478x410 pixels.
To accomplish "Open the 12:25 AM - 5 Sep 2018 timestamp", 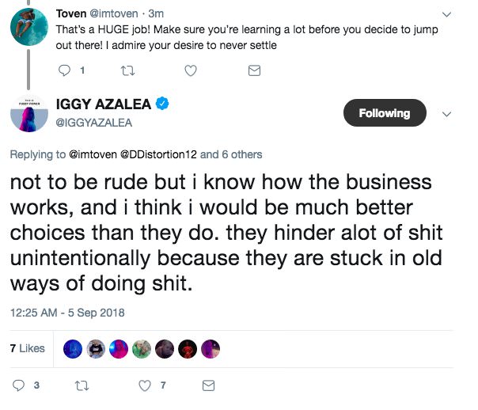I will pyautogui.click(x=67, y=313).
